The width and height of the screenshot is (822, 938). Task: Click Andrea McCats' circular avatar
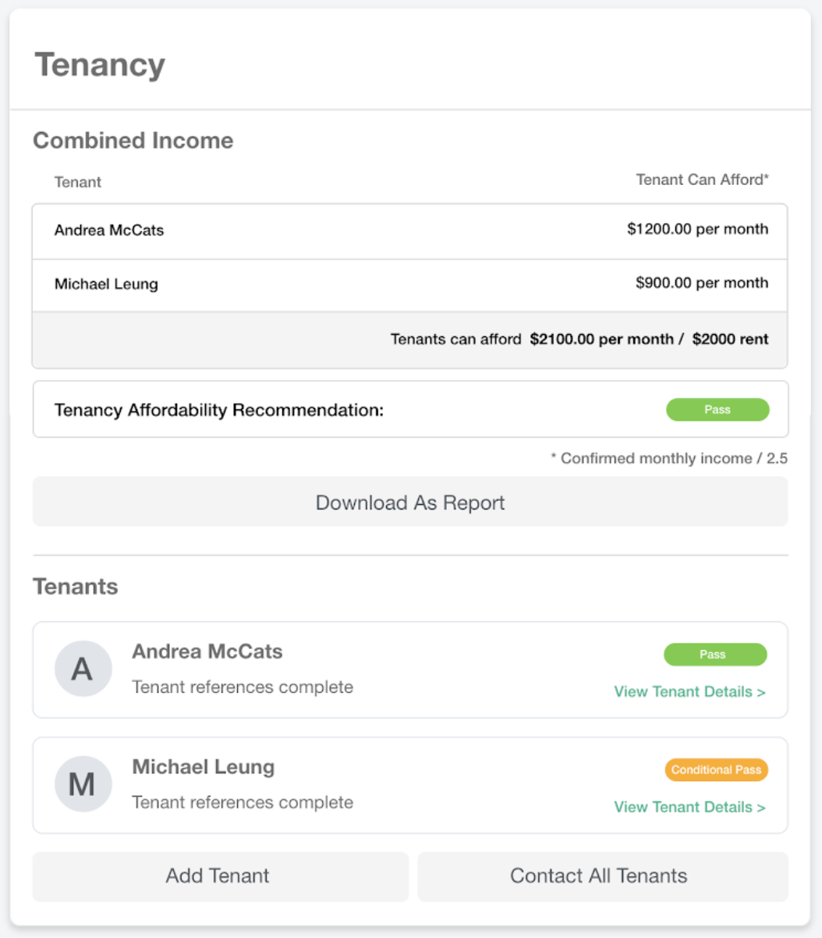[83, 668]
